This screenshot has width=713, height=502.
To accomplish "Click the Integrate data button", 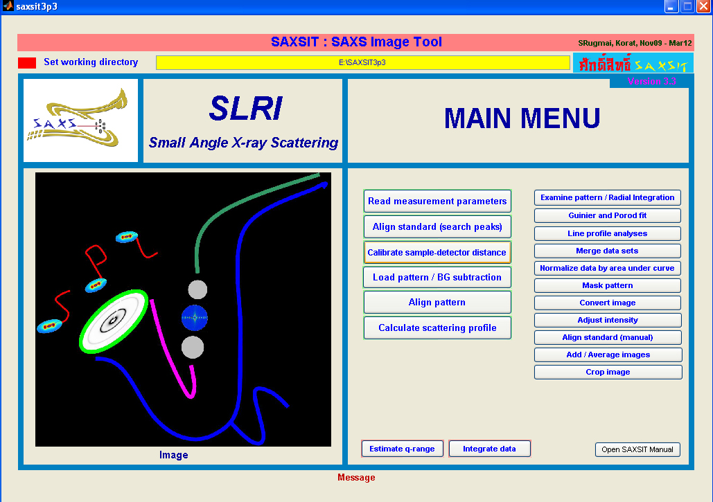I will pos(489,449).
